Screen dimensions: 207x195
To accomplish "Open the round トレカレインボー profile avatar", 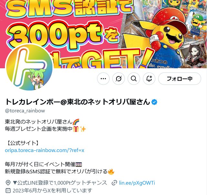I will click(x=29, y=67).
